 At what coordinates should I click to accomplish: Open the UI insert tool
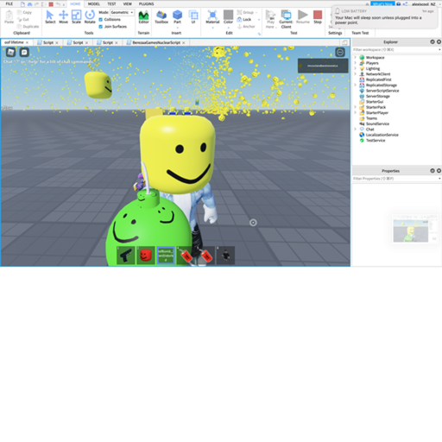click(x=193, y=17)
